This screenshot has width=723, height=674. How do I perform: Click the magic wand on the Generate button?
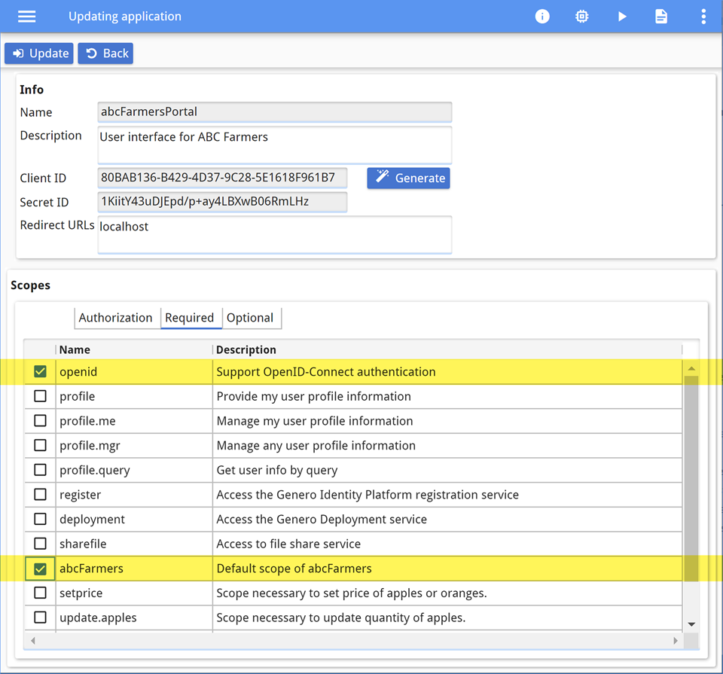tap(382, 178)
